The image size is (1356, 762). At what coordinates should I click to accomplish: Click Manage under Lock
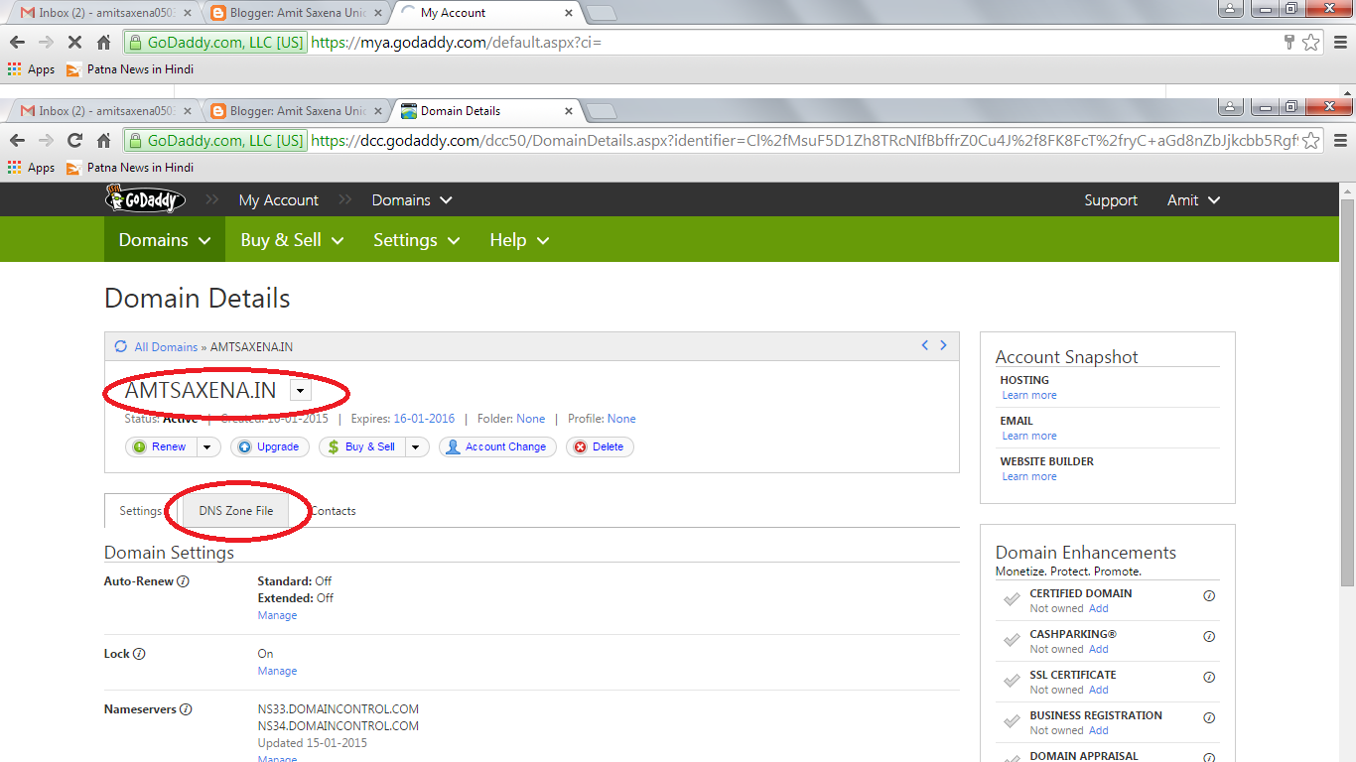pyautogui.click(x=277, y=671)
